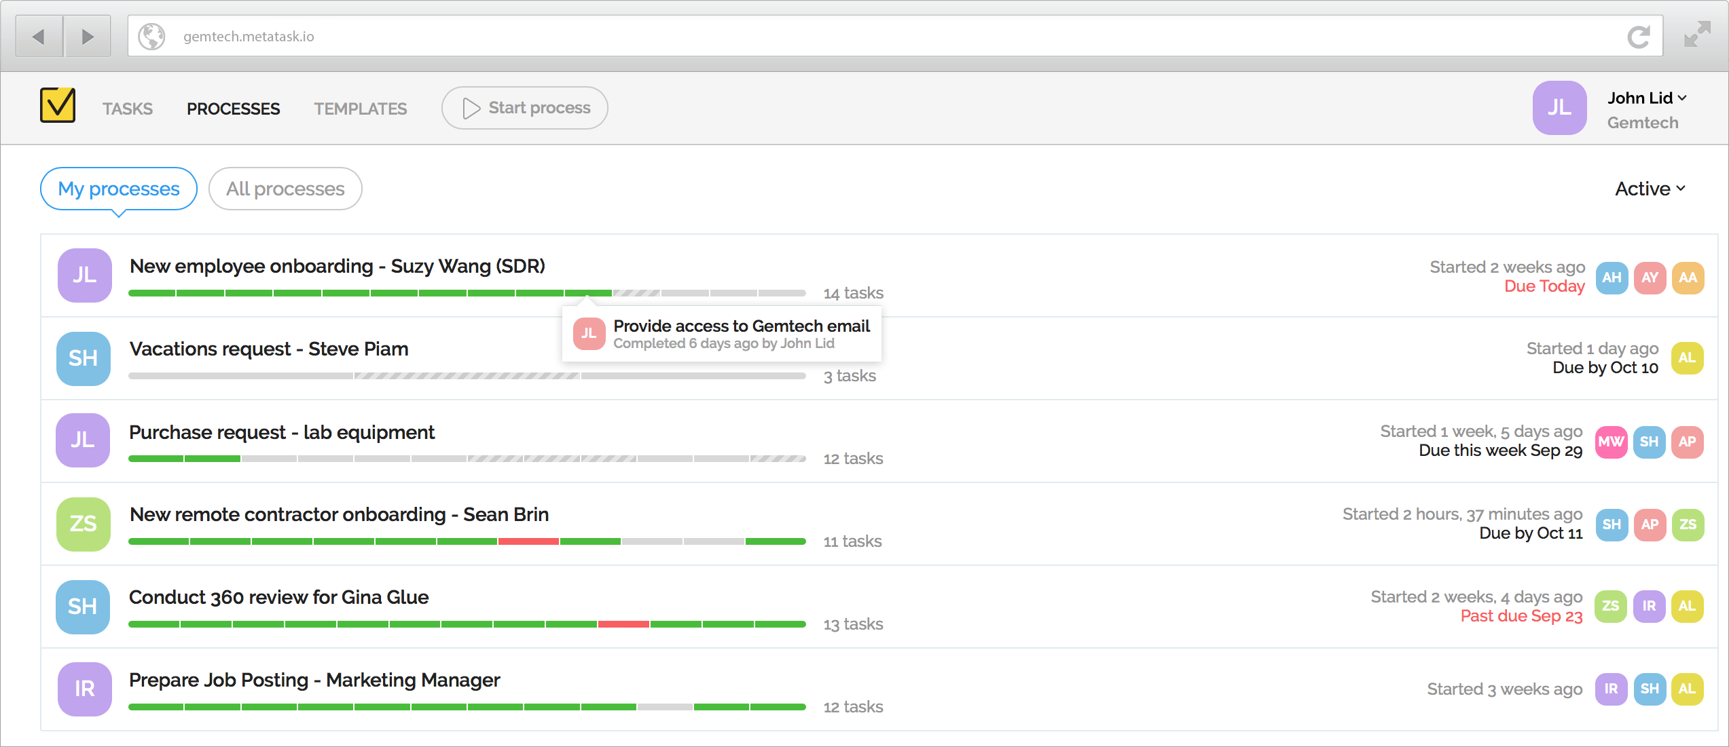Viewport: 1729px width, 747px height.
Task: Switch to All processes filter
Action: [285, 189]
